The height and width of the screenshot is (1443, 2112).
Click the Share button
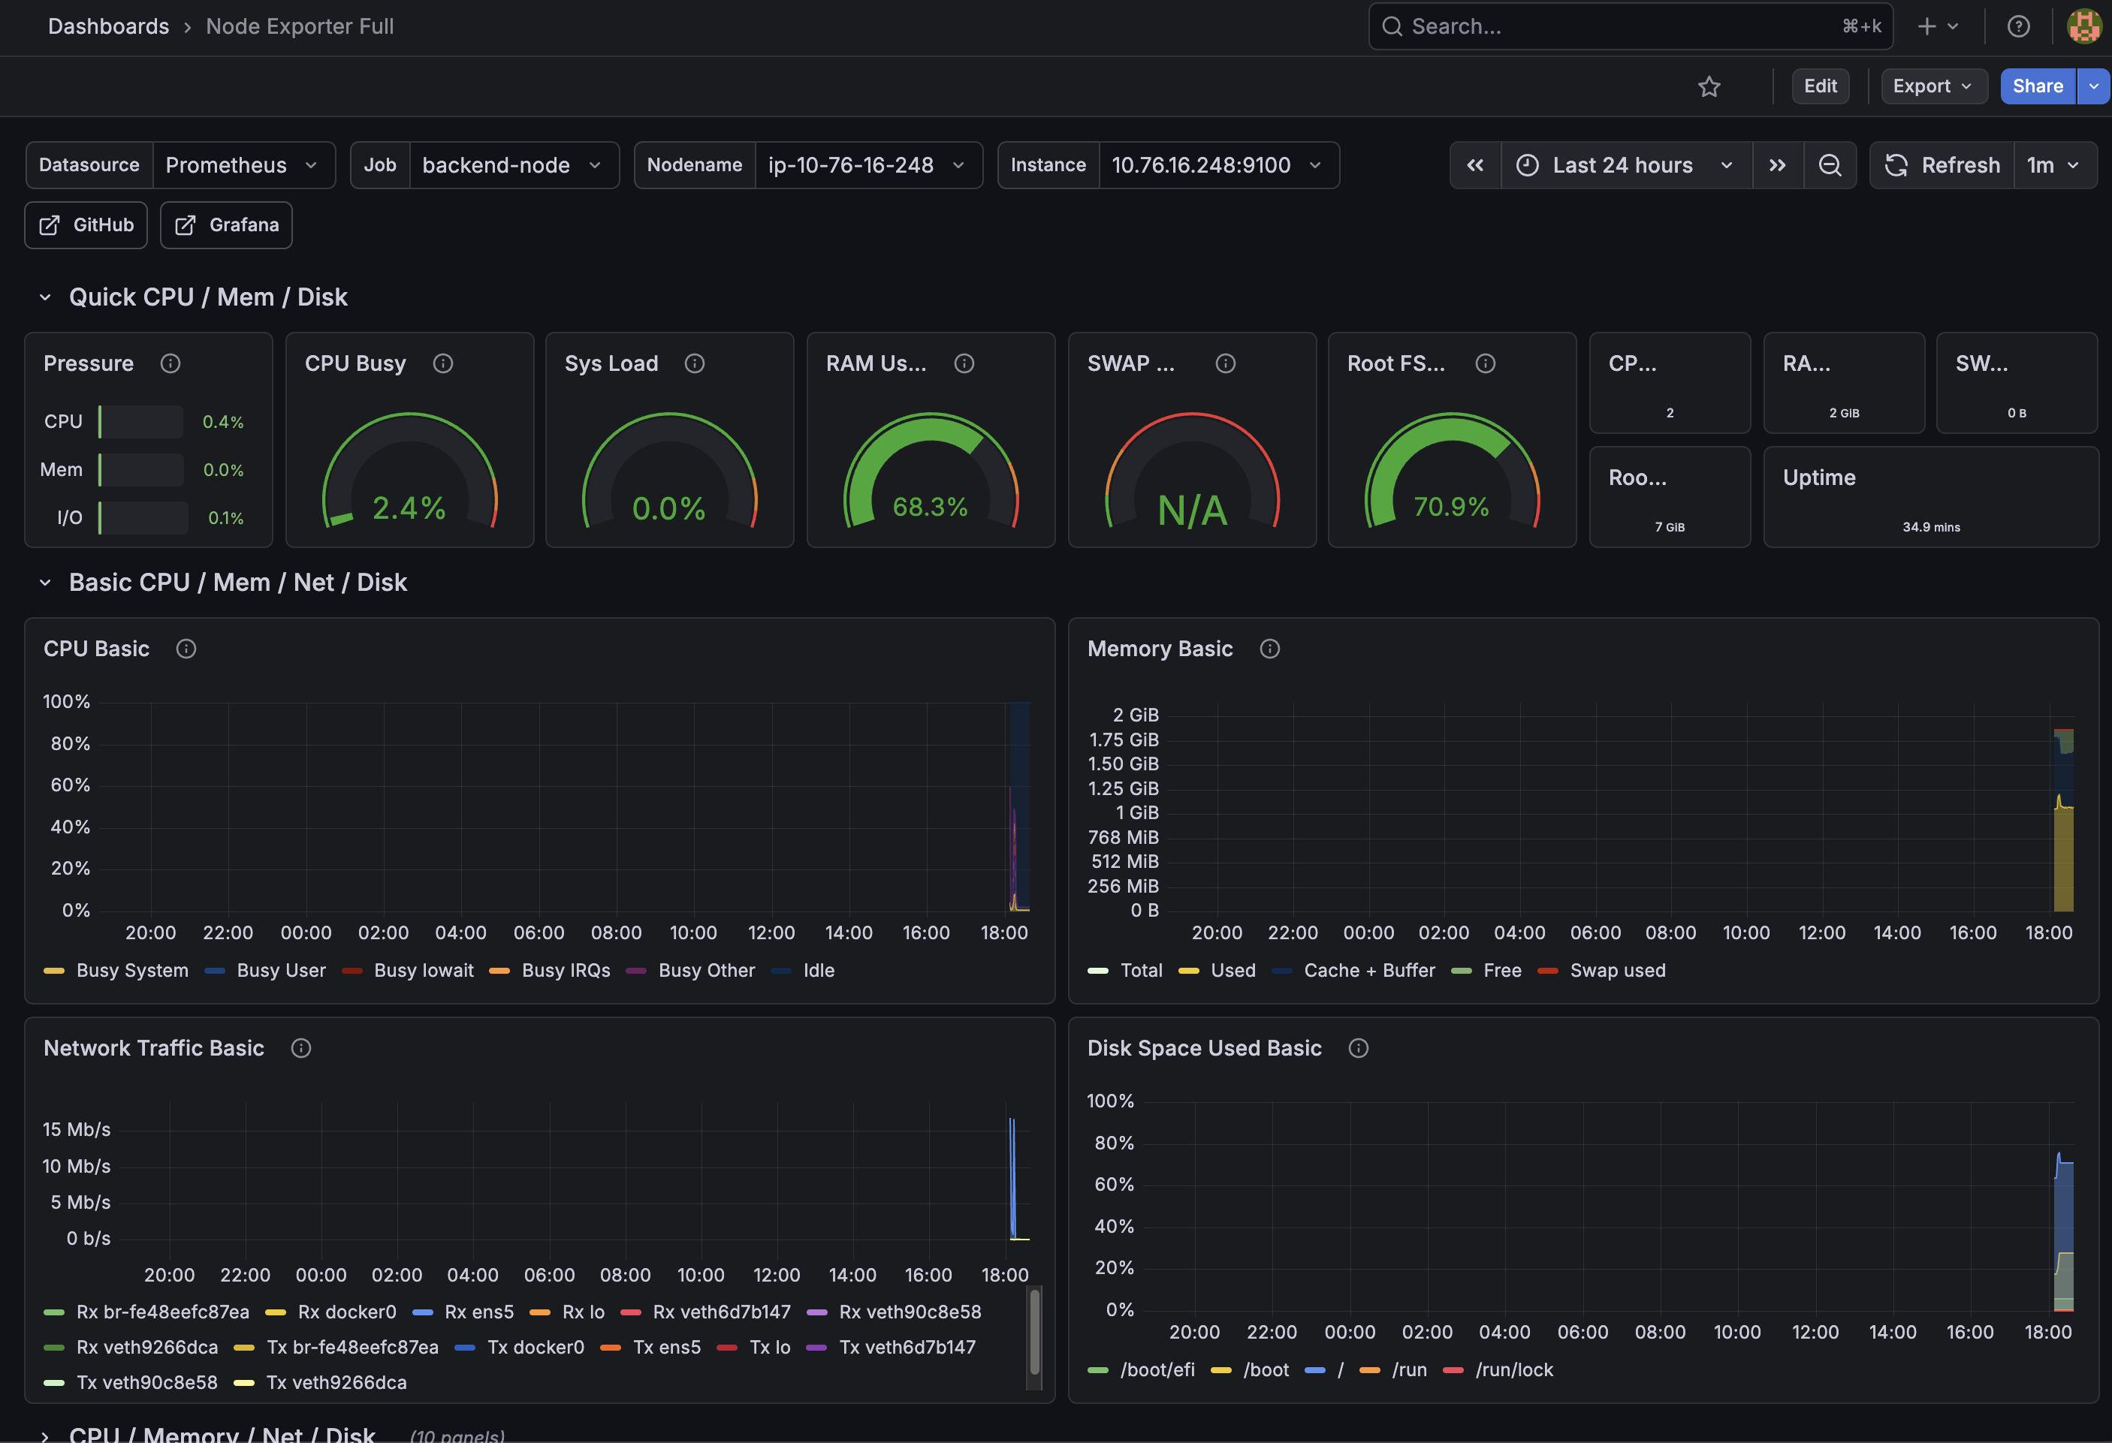point(2038,86)
